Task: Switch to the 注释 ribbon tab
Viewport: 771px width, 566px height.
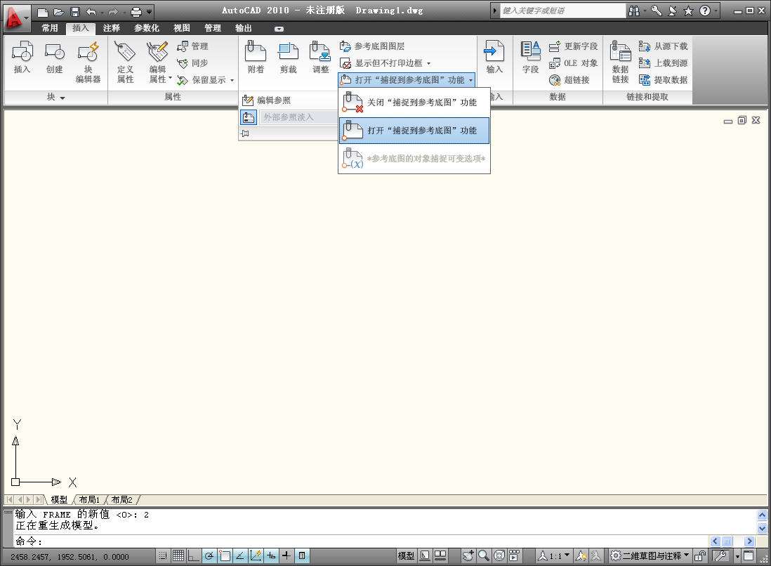Action: (x=112, y=28)
